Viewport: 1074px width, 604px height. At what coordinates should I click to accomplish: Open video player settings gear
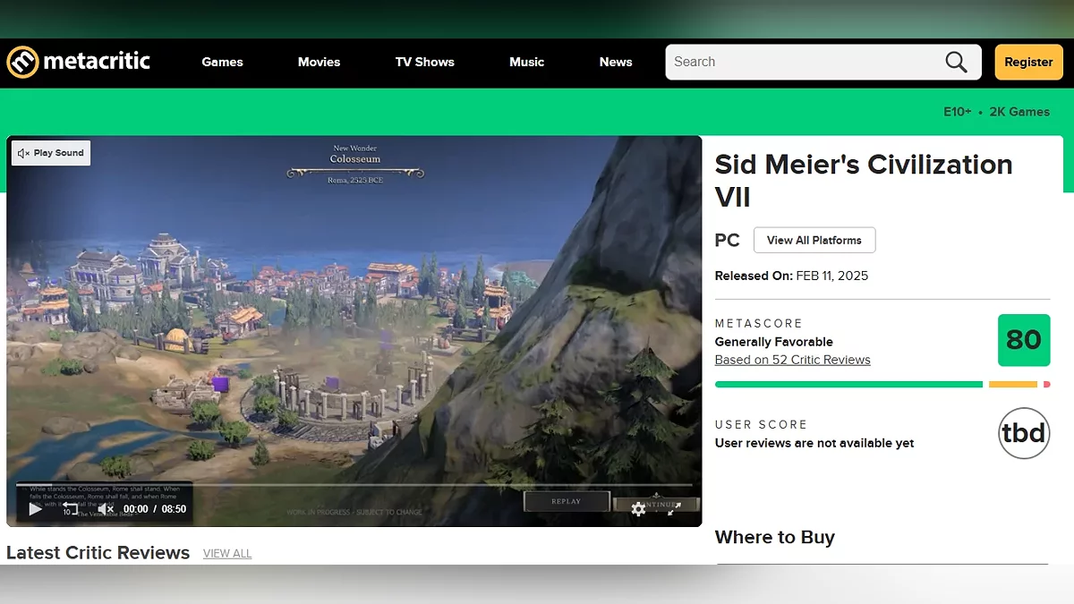point(638,508)
